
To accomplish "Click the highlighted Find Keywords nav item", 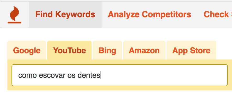I will pos(65,14).
